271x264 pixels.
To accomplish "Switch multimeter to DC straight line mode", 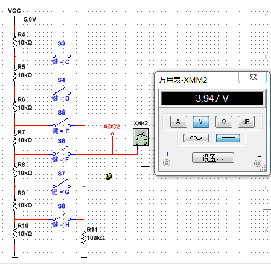I will point(228,138).
